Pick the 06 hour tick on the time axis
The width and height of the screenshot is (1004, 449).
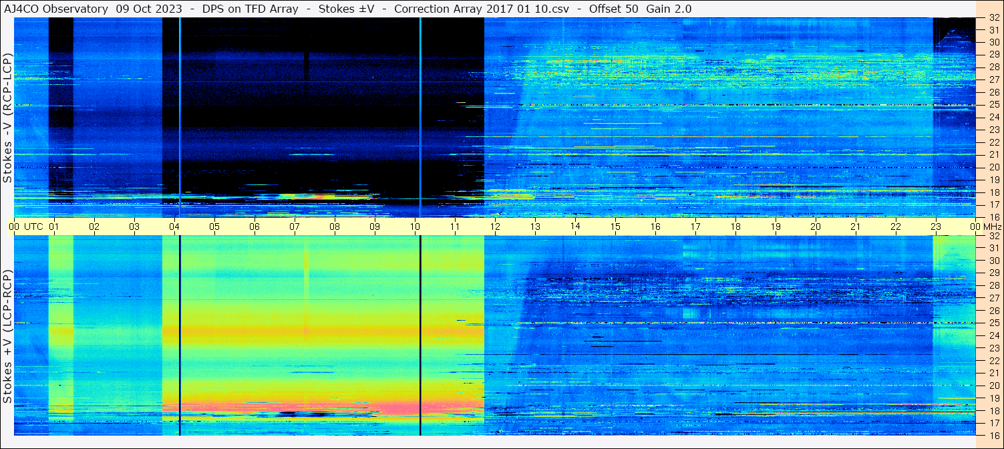255,227
